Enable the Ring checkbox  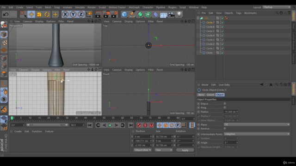[225, 107]
